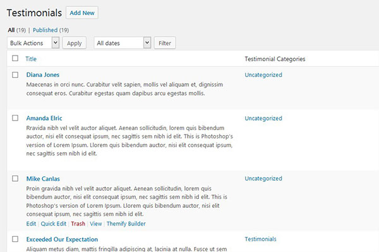This screenshot has width=379, height=252.
Task: Show All testimonials filter
Action: click(x=11, y=30)
